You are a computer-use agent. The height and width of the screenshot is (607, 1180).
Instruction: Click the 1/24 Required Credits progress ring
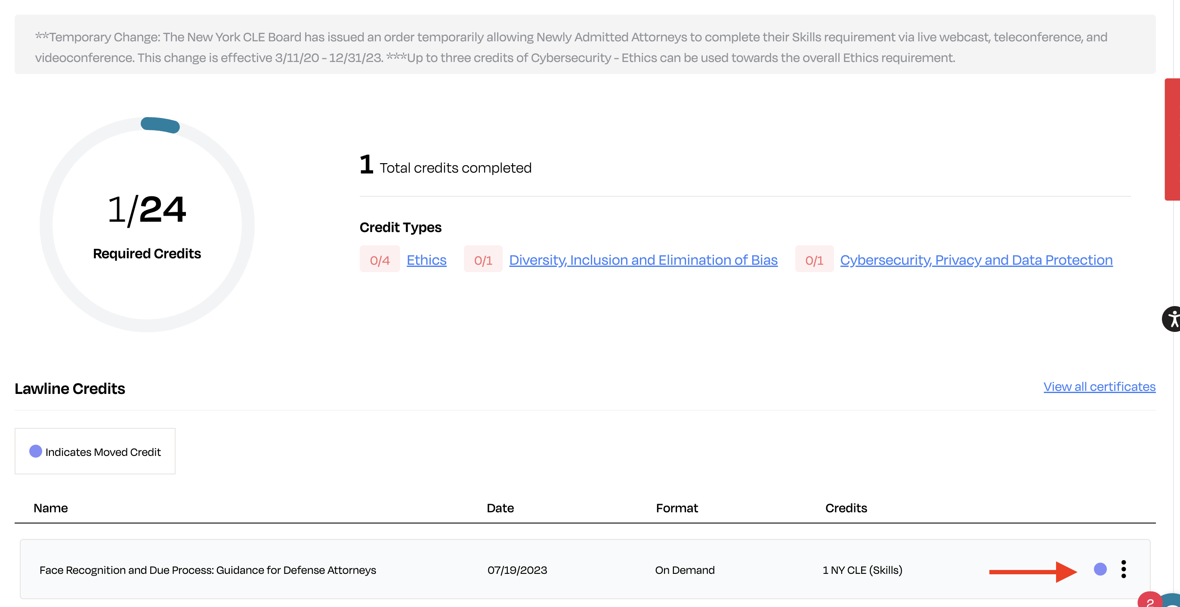(x=147, y=224)
